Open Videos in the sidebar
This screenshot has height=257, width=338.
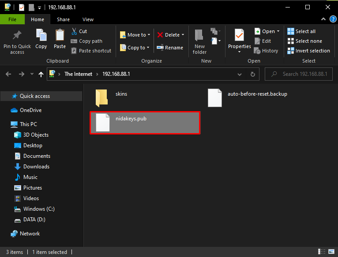coord(27,198)
